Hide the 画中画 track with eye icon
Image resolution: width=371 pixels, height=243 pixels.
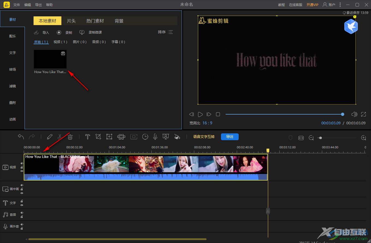tap(22, 193)
